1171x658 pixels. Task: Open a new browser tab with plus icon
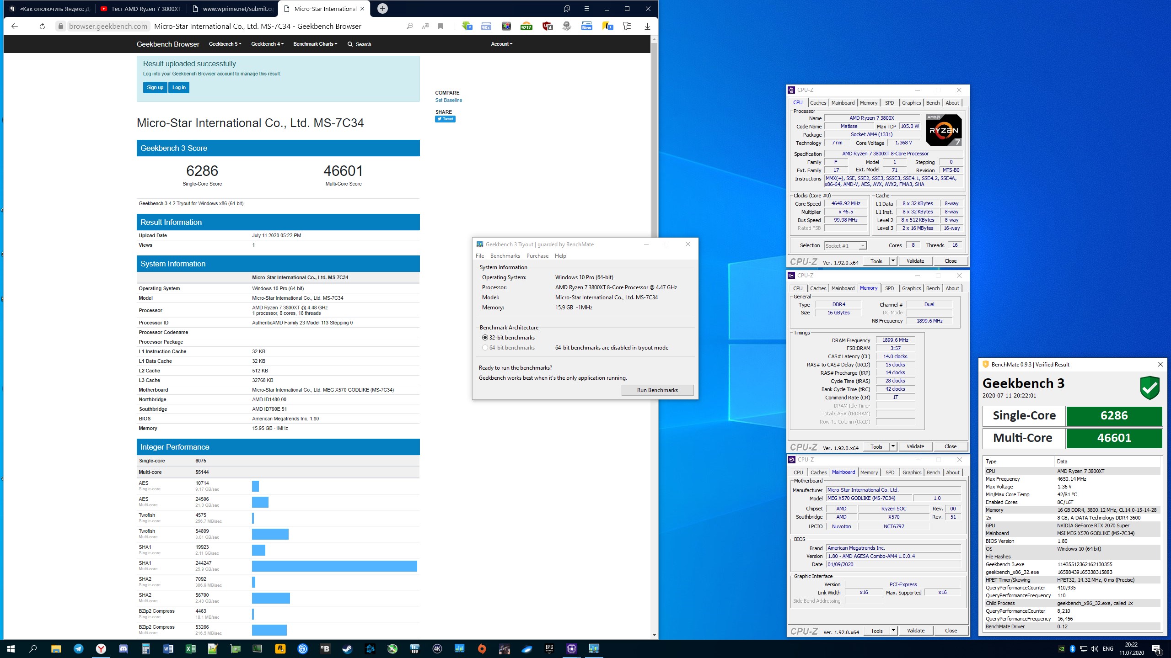tap(382, 9)
